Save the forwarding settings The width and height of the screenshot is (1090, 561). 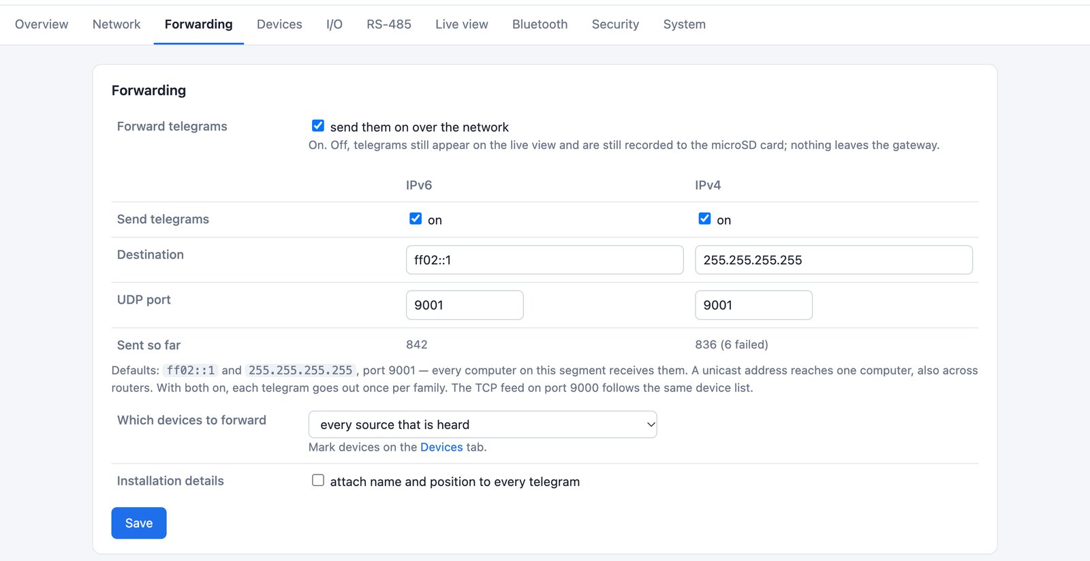tap(139, 523)
